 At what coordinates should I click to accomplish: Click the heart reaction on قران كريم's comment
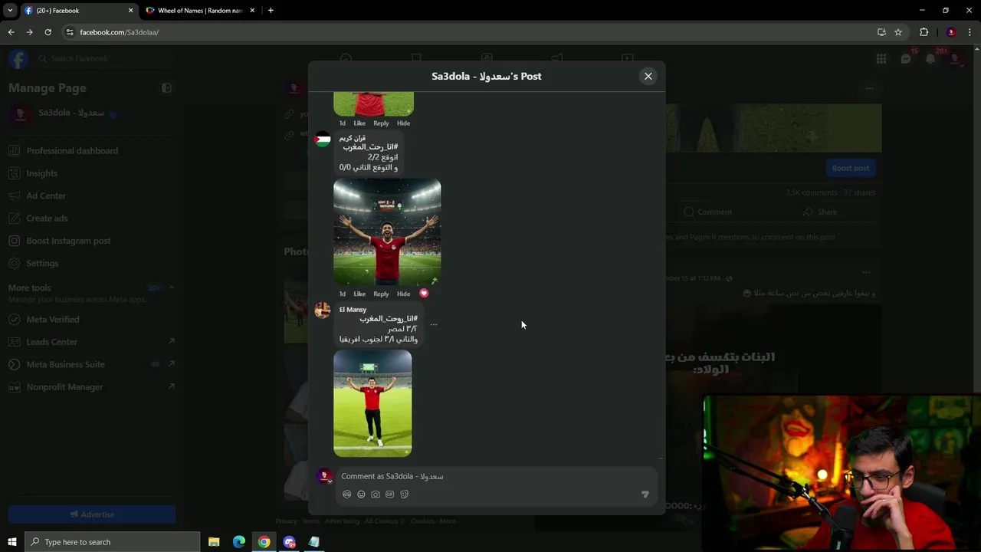coord(424,293)
